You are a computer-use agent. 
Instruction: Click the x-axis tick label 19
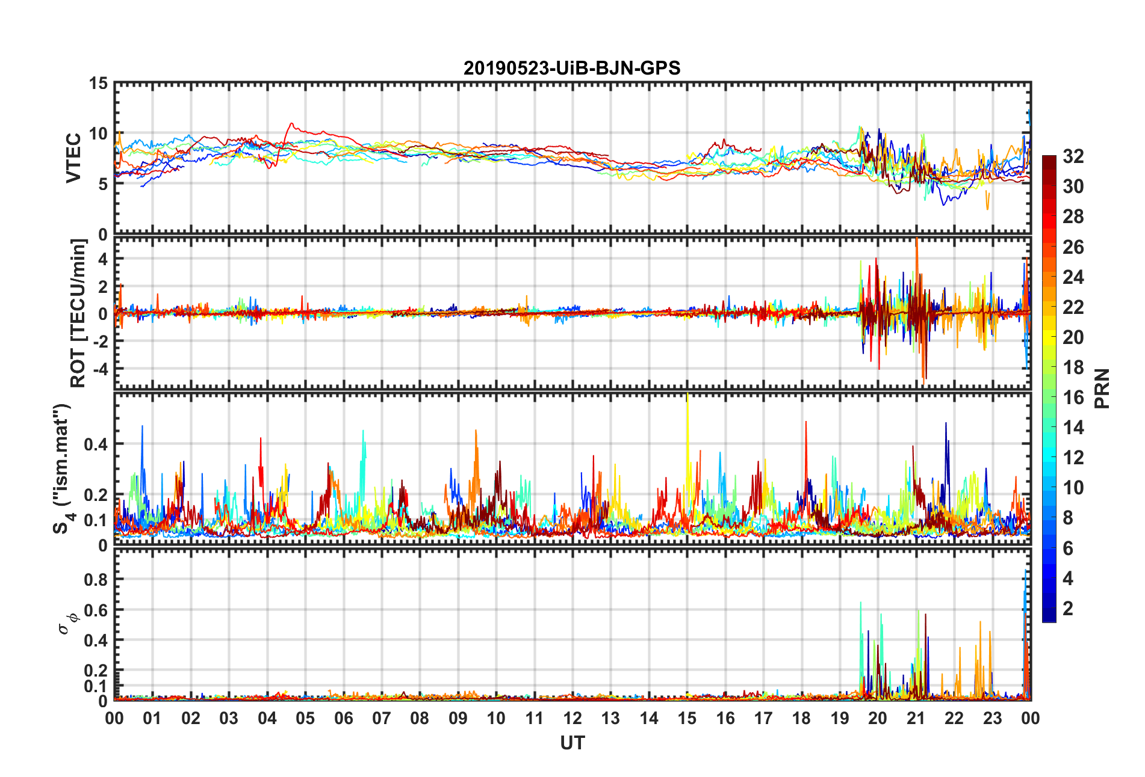840,718
